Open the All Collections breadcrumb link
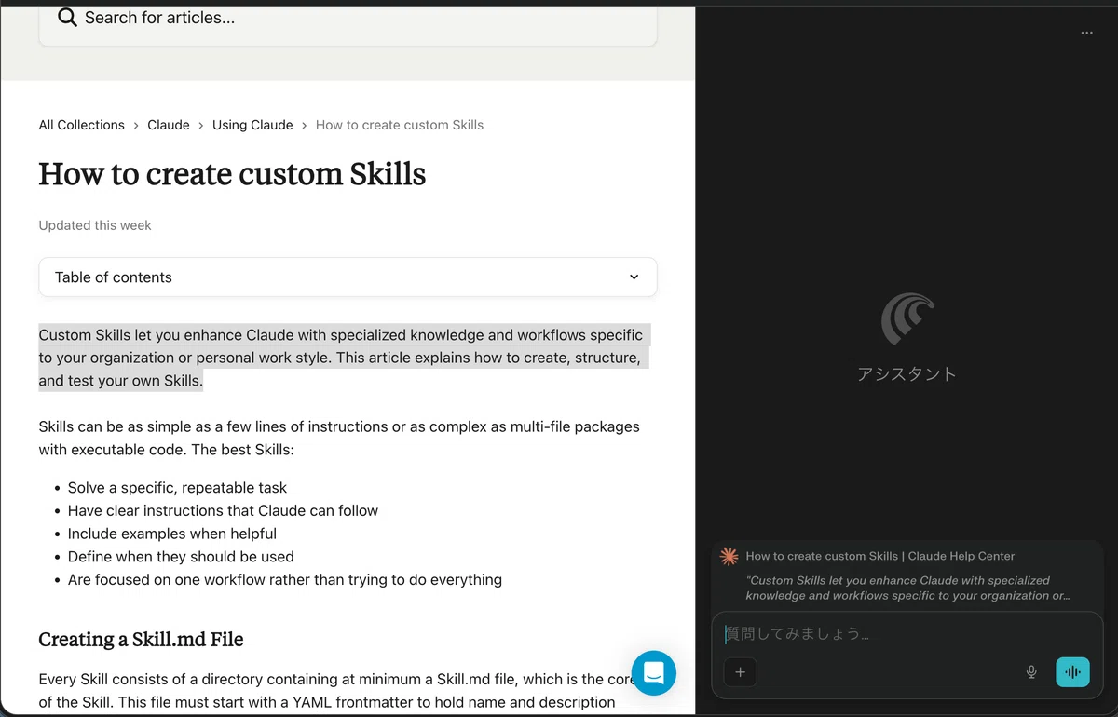 [x=82, y=125]
